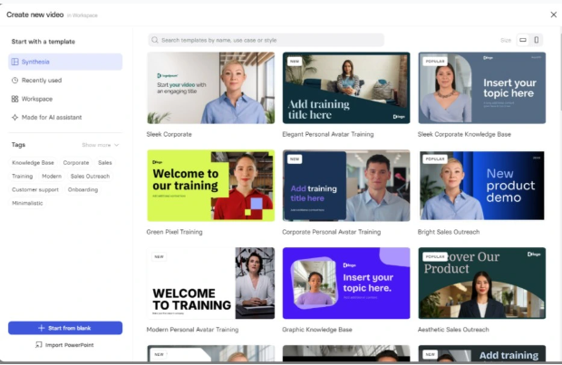The image size is (562, 365).
Task: Switch to portrait video size
Action: pyautogui.click(x=537, y=40)
